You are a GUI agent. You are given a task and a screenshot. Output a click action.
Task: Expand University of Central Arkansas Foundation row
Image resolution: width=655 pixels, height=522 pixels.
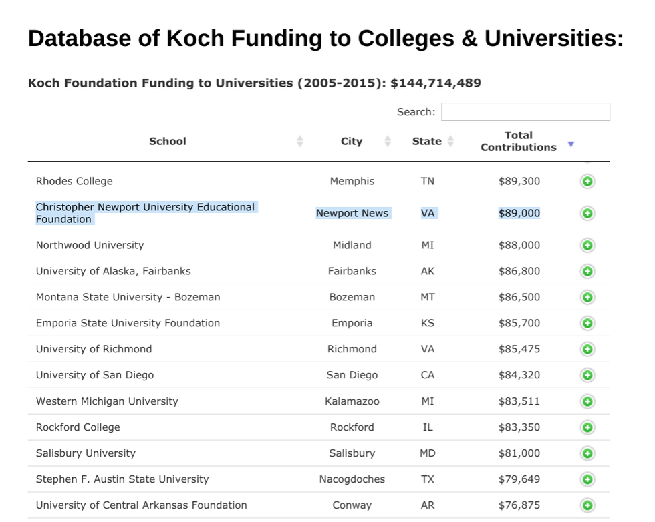[x=587, y=506]
